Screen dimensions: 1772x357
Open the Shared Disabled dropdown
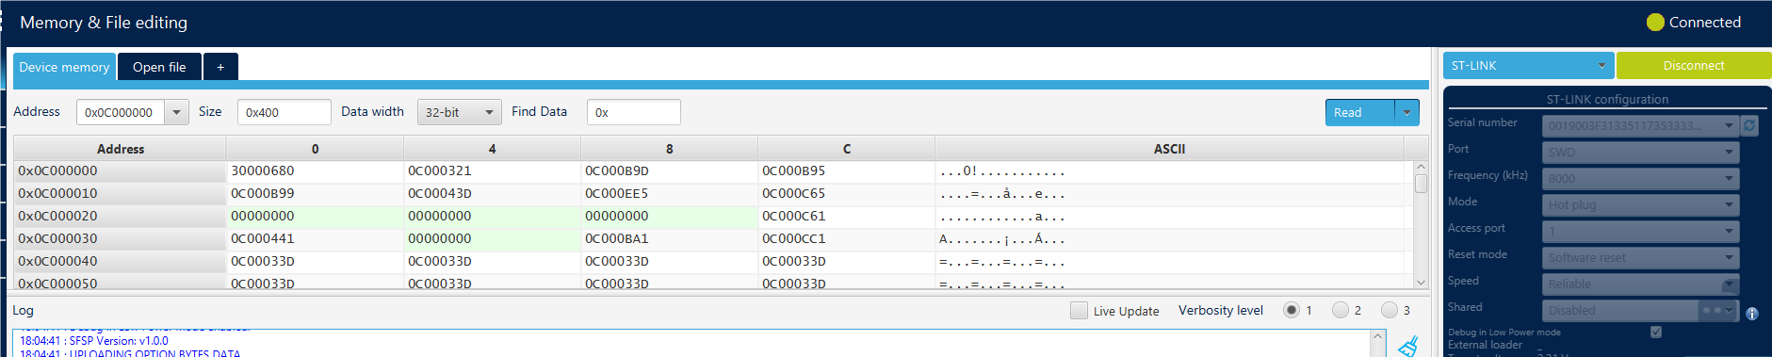click(1640, 310)
